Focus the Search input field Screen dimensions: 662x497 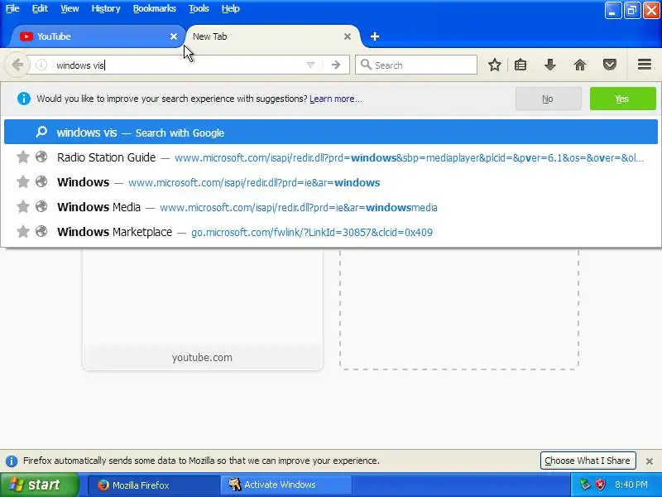pos(416,65)
